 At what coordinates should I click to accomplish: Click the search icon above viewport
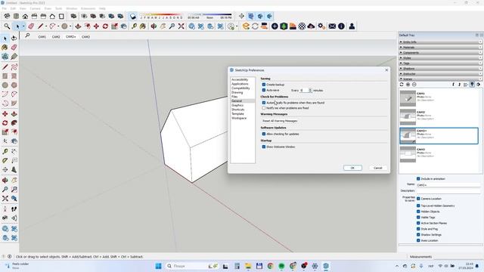27,36
